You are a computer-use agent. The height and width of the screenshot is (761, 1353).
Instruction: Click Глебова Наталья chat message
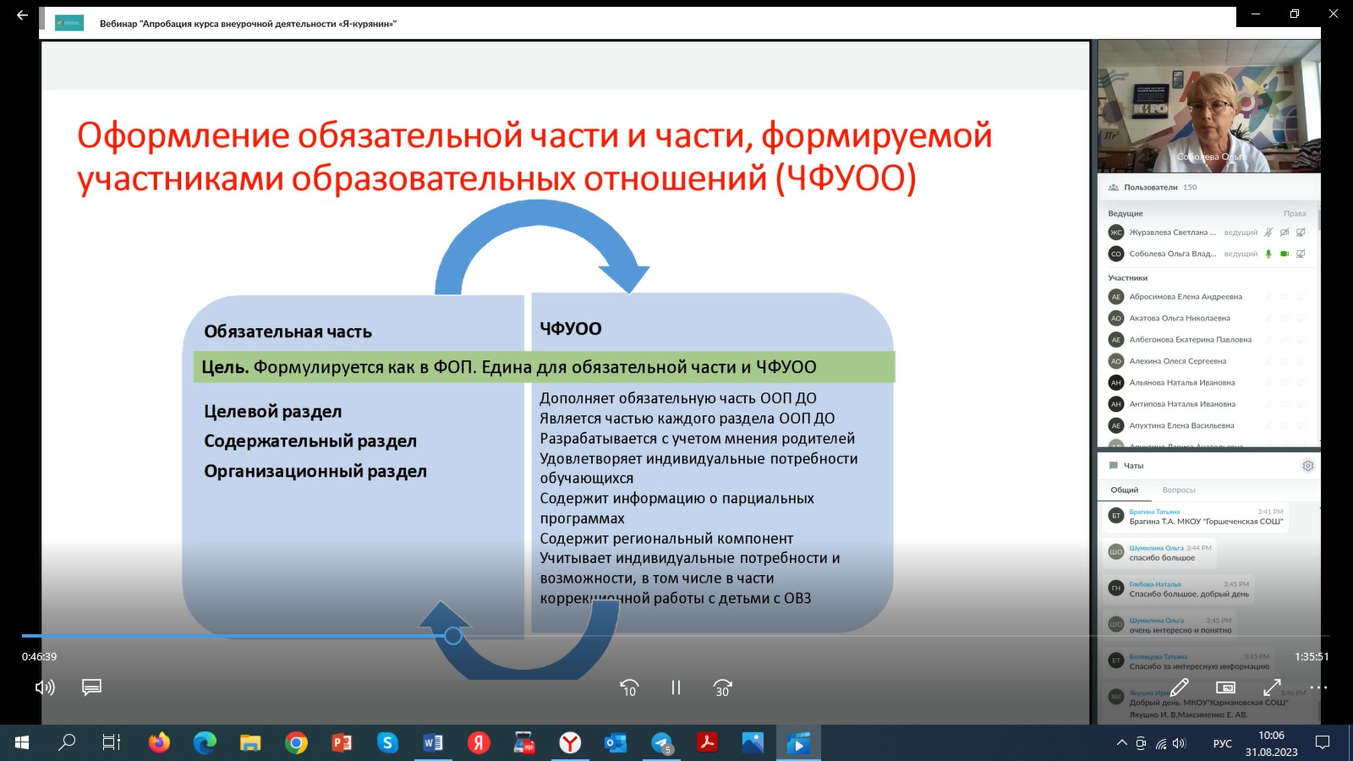[1189, 589]
